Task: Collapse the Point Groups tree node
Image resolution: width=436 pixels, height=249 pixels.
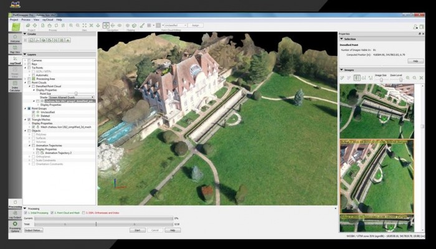Action: click(x=26, y=108)
